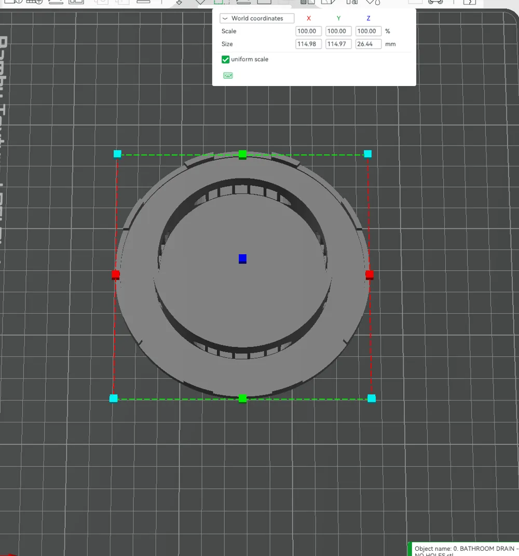Screen dimensions: 519x556
Task: Open the World coordinates dropdown
Action: (257, 18)
